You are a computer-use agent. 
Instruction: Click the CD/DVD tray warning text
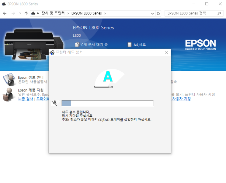(106, 120)
